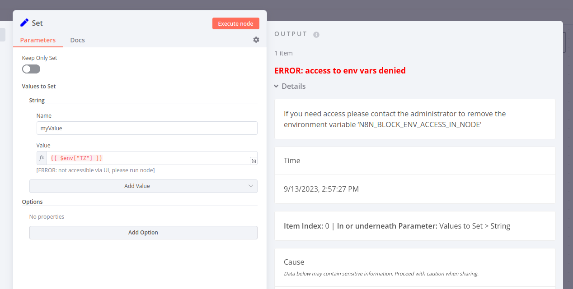Click the 9/13/2023 timestamp value

coord(321,189)
